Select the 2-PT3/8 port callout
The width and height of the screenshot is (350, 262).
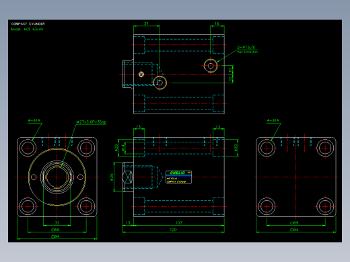pos(246,47)
